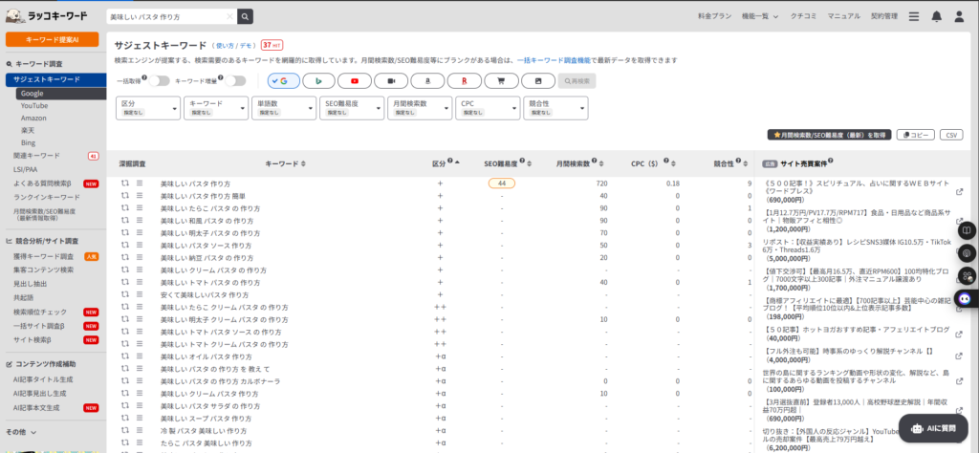Select the Rakuten search engine icon

point(464,81)
